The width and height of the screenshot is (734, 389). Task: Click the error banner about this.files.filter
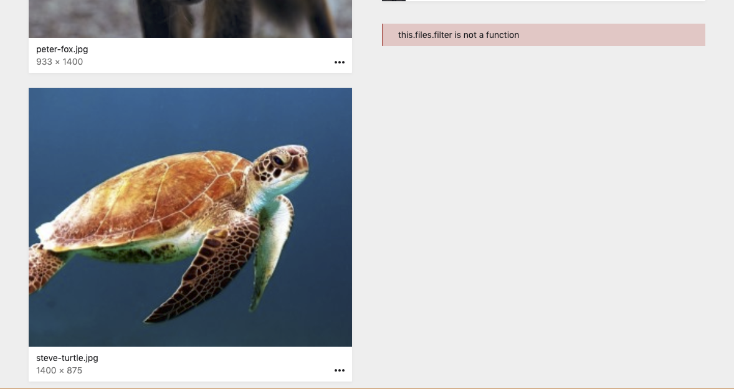pyautogui.click(x=543, y=35)
